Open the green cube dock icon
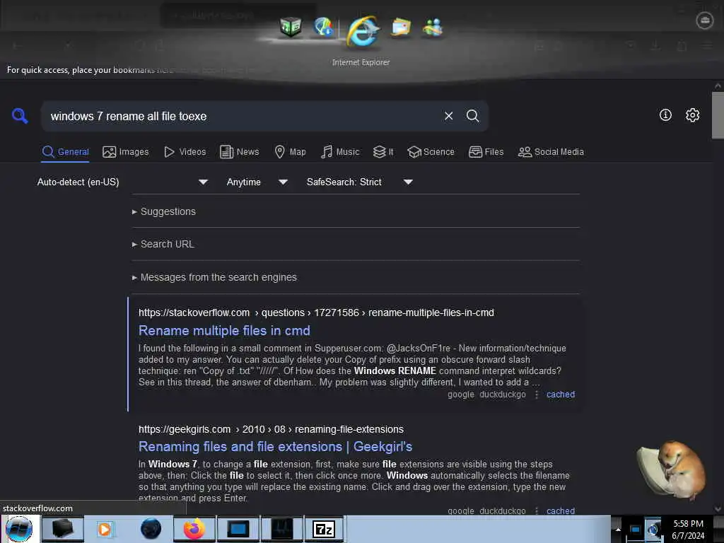Screen dimensions: 724x543 pos(291,28)
